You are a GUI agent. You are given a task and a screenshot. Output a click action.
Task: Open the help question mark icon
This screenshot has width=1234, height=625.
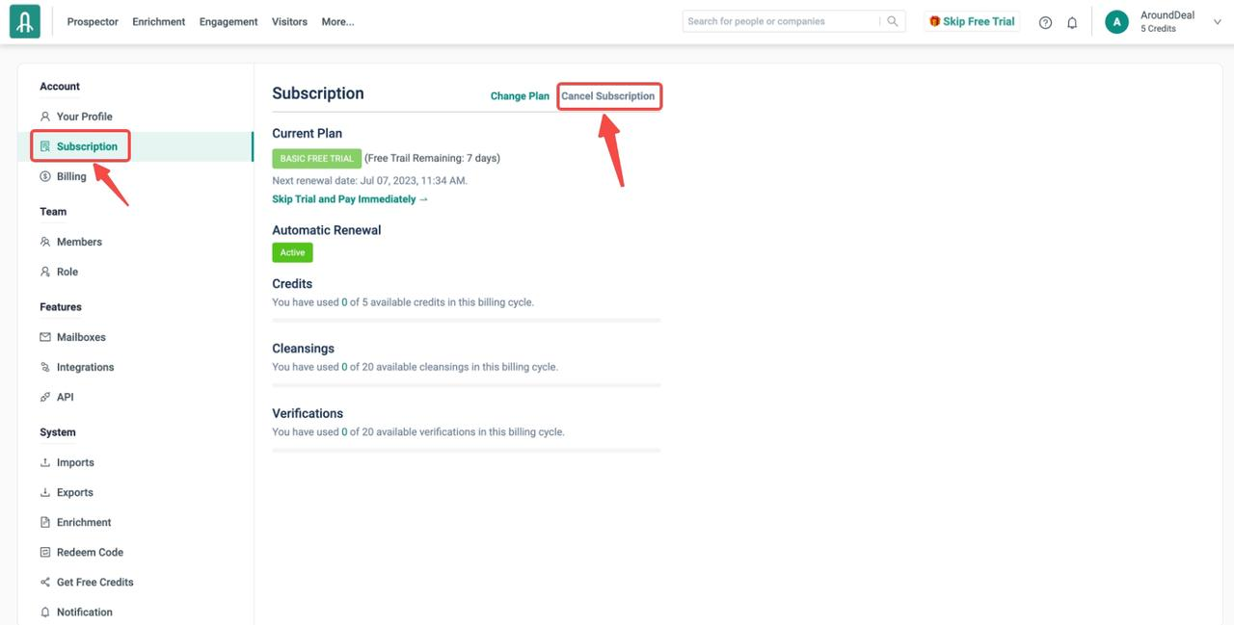(1045, 22)
